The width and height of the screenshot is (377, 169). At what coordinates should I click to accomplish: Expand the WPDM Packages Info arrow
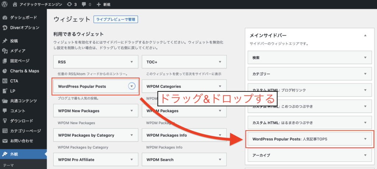[x=220, y=135]
